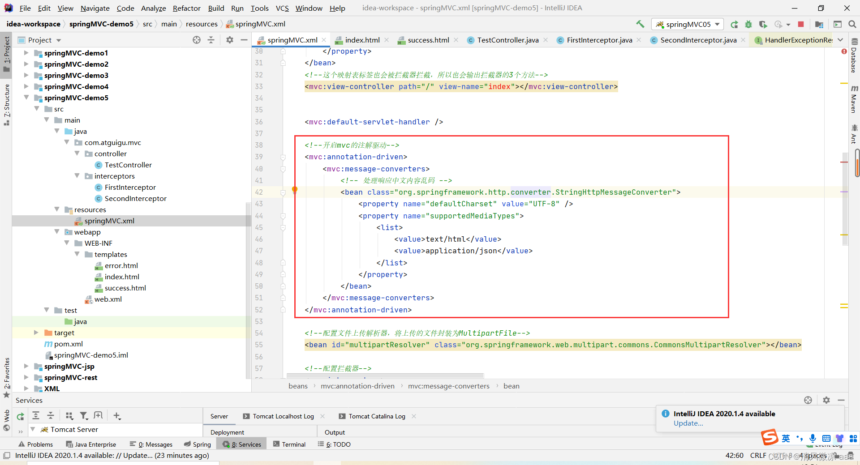Click red error indicator at editor top right
This screenshot has width=860, height=465.
[844, 51]
